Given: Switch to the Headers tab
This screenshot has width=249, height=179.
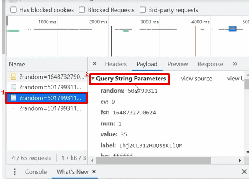Looking at the screenshot, I should click(x=116, y=64).
